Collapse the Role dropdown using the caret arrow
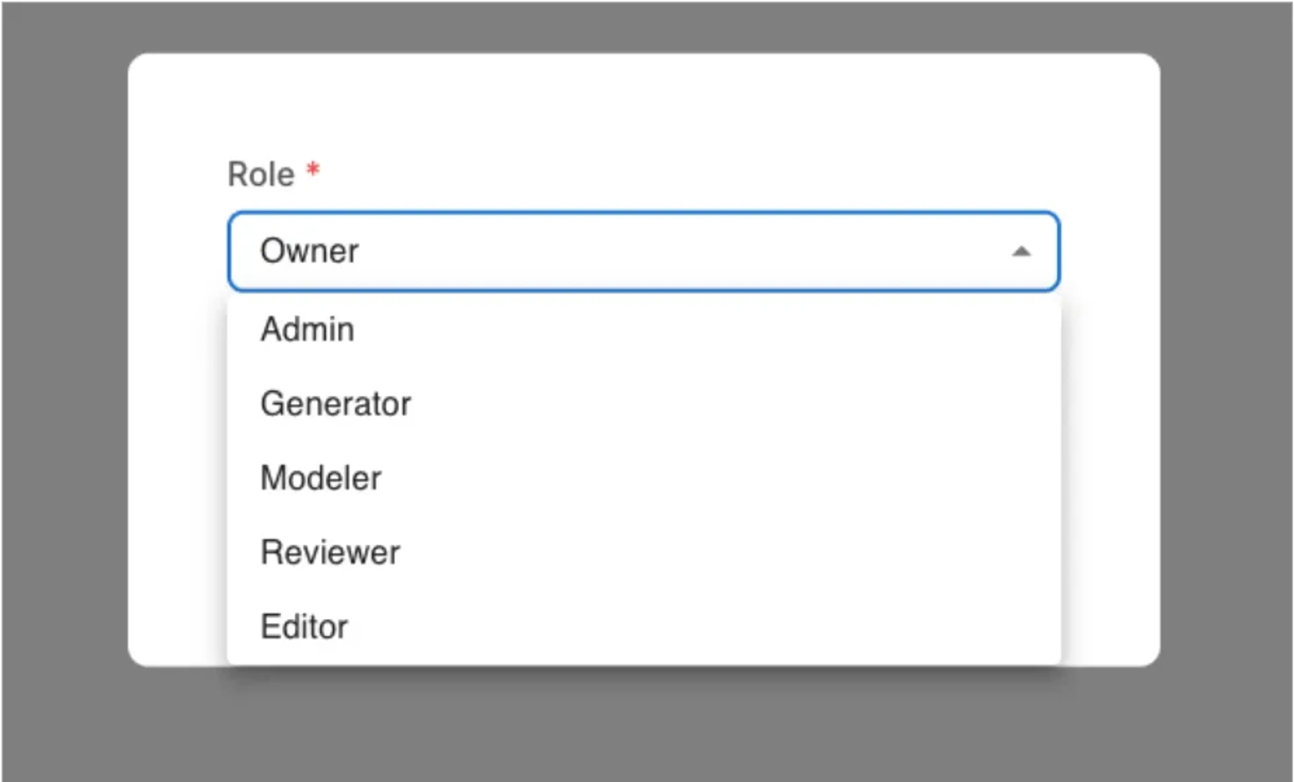This screenshot has width=1294, height=782. click(1021, 251)
